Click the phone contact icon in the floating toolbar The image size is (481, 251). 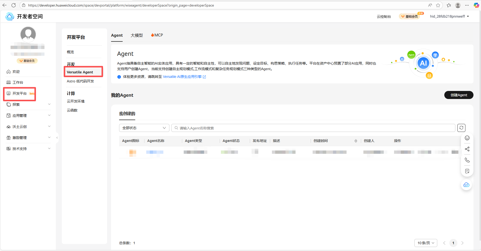click(467, 160)
